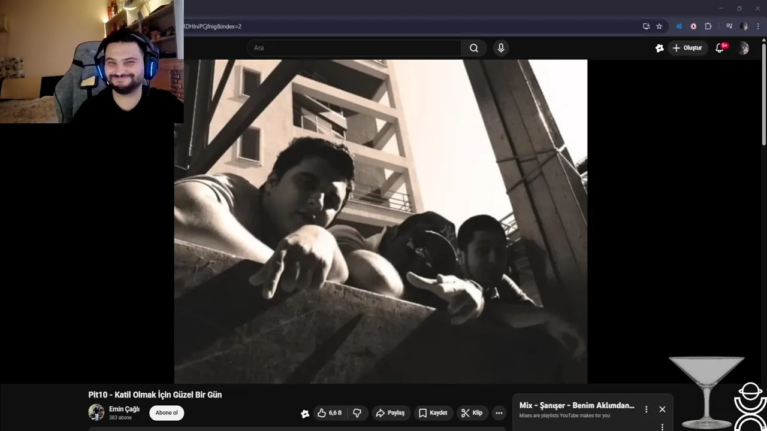Click the red circular extension icon

click(693, 26)
